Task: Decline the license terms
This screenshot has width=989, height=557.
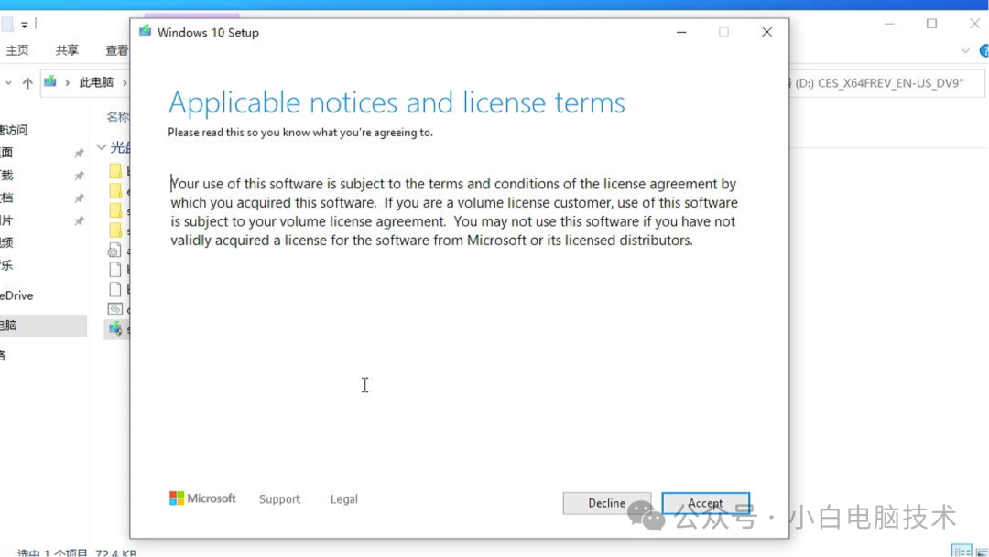Action: 606,503
